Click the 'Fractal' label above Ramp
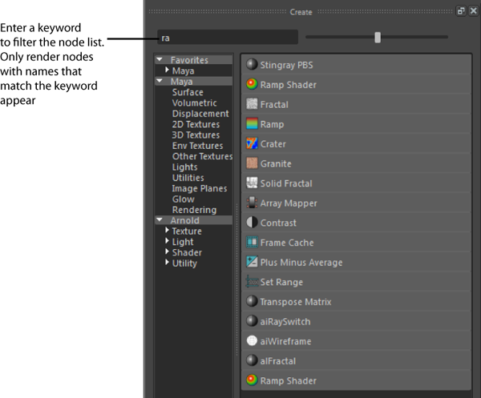Image resolution: width=481 pixels, height=398 pixels. [x=274, y=104]
